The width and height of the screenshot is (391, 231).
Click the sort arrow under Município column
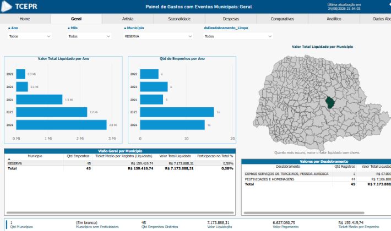pos(9,159)
